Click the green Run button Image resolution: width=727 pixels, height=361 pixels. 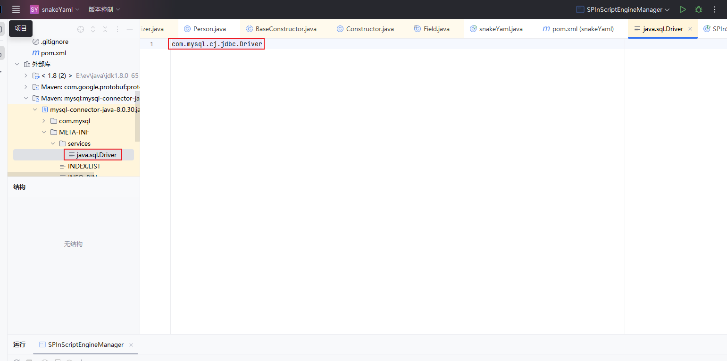tap(683, 9)
